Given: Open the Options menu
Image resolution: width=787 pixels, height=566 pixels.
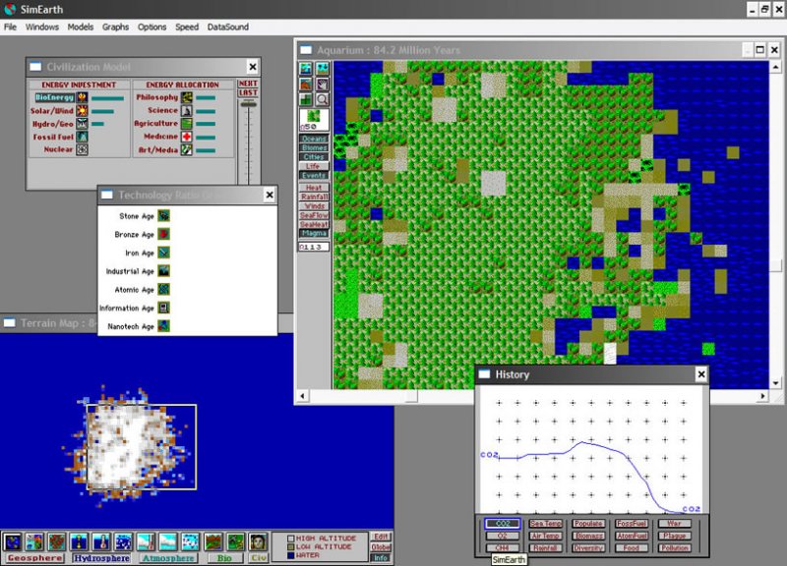Looking at the screenshot, I should click(x=152, y=28).
